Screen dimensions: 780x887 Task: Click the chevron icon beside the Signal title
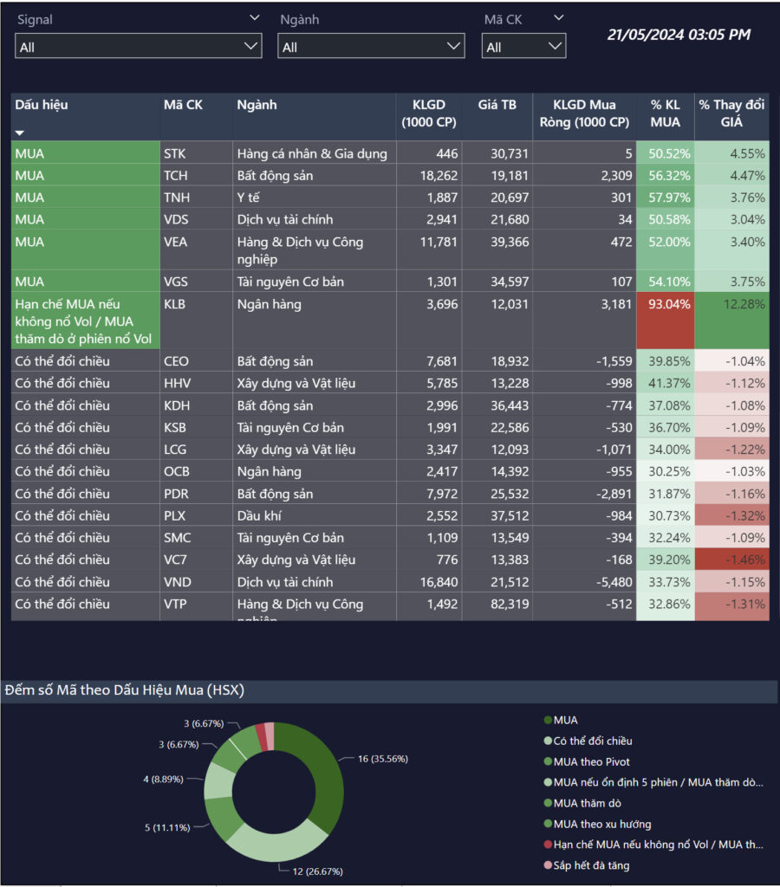tap(254, 17)
